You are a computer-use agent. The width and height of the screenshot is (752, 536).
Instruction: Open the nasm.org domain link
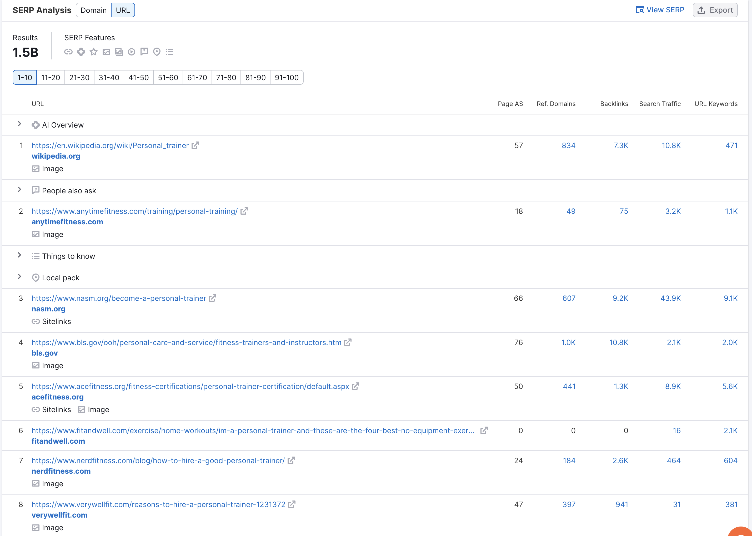coord(48,309)
